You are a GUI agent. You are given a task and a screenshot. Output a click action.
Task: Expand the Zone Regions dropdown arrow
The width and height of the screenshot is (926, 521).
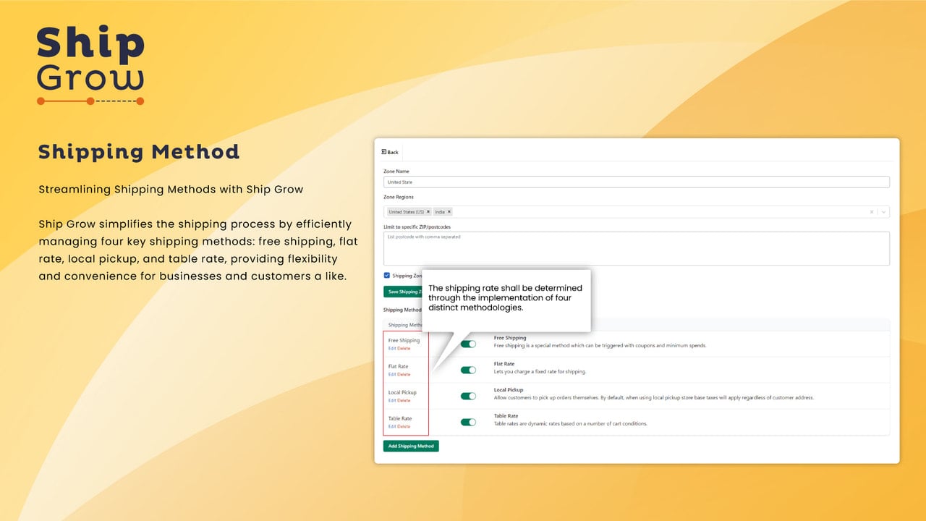tap(883, 212)
